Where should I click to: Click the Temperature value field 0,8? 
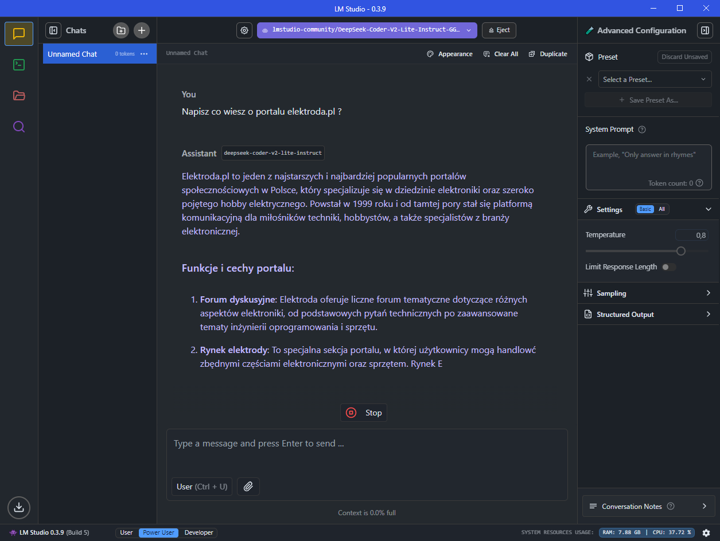pos(692,235)
